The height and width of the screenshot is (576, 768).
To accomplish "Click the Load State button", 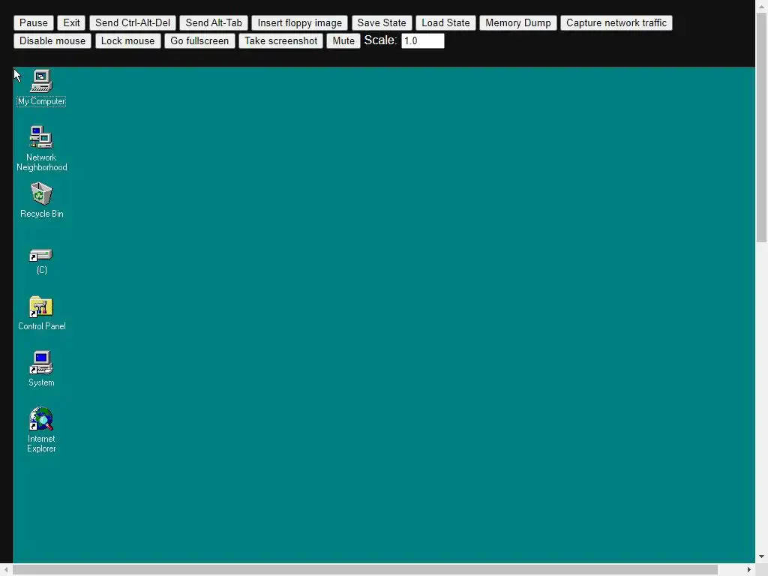I will 445,23.
